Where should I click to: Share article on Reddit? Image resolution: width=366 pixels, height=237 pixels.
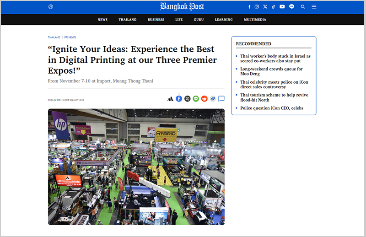204,99
